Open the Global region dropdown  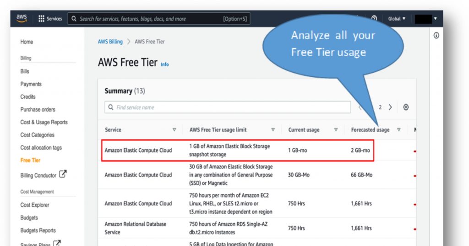397,18
